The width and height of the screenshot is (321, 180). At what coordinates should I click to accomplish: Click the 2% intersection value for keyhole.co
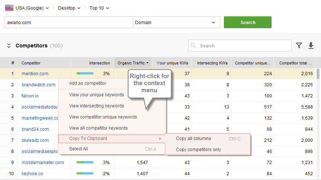tap(106, 174)
